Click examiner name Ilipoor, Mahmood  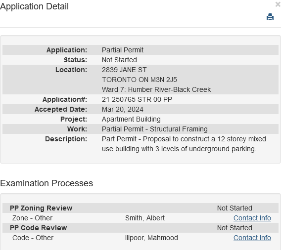[151, 238]
